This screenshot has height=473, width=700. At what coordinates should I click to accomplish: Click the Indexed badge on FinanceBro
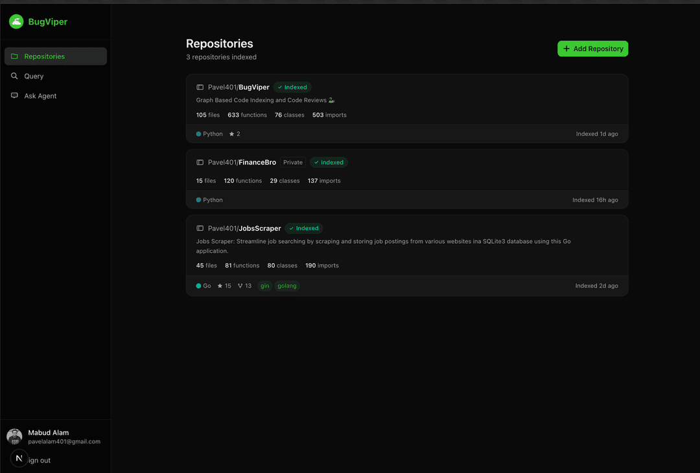(x=328, y=162)
